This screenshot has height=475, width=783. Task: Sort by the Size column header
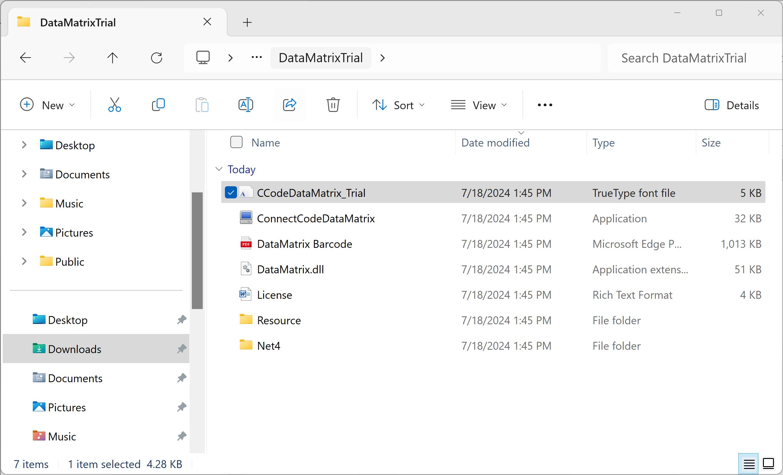[711, 143]
